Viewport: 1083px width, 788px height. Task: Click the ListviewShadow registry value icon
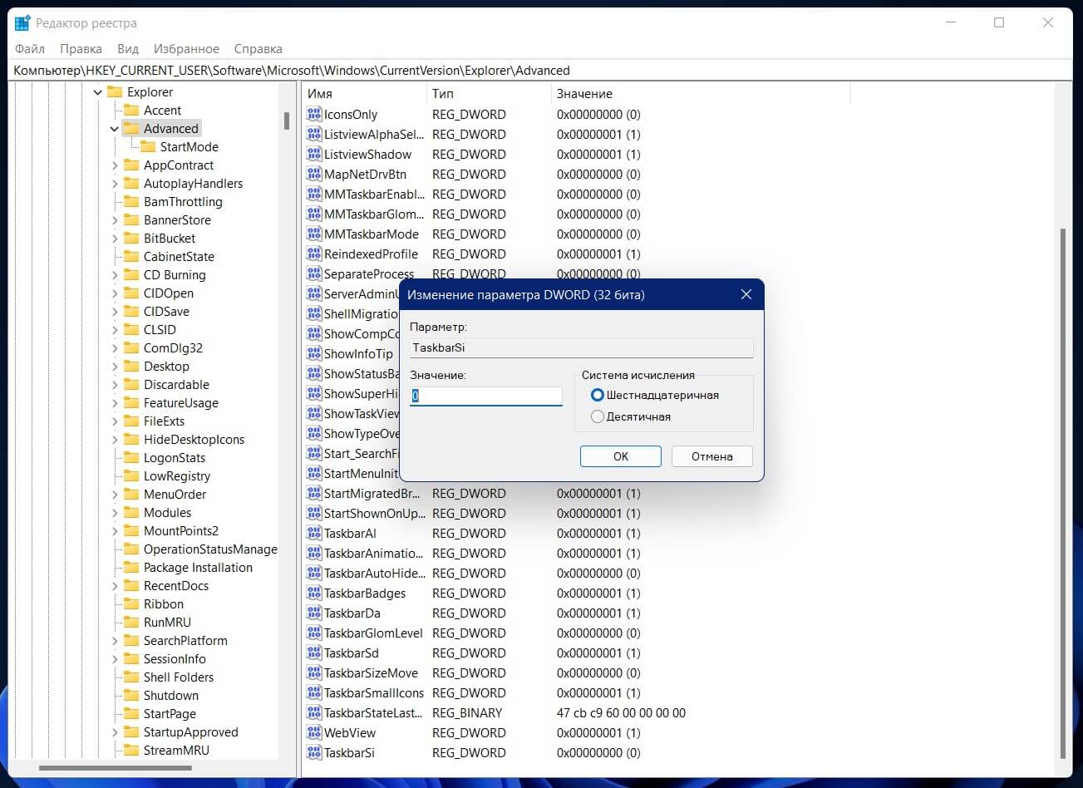314,154
